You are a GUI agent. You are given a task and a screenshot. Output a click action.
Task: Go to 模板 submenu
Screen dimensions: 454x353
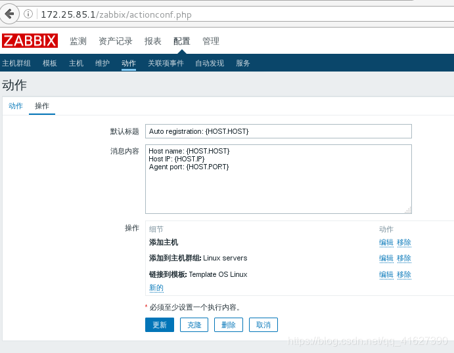pyautogui.click(x=50, y=63)
